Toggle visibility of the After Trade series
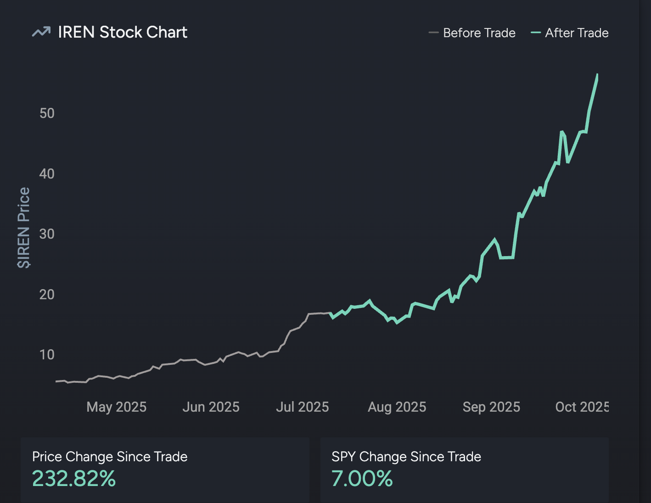651x503 pixels. click(x=577, y=33)
